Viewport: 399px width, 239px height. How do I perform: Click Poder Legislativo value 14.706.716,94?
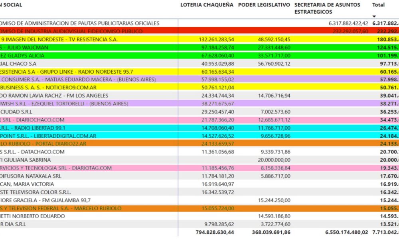[274, 96]
